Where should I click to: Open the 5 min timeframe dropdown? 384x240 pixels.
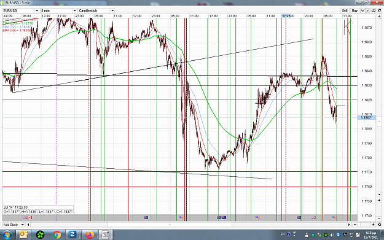(x=74, y=10)
